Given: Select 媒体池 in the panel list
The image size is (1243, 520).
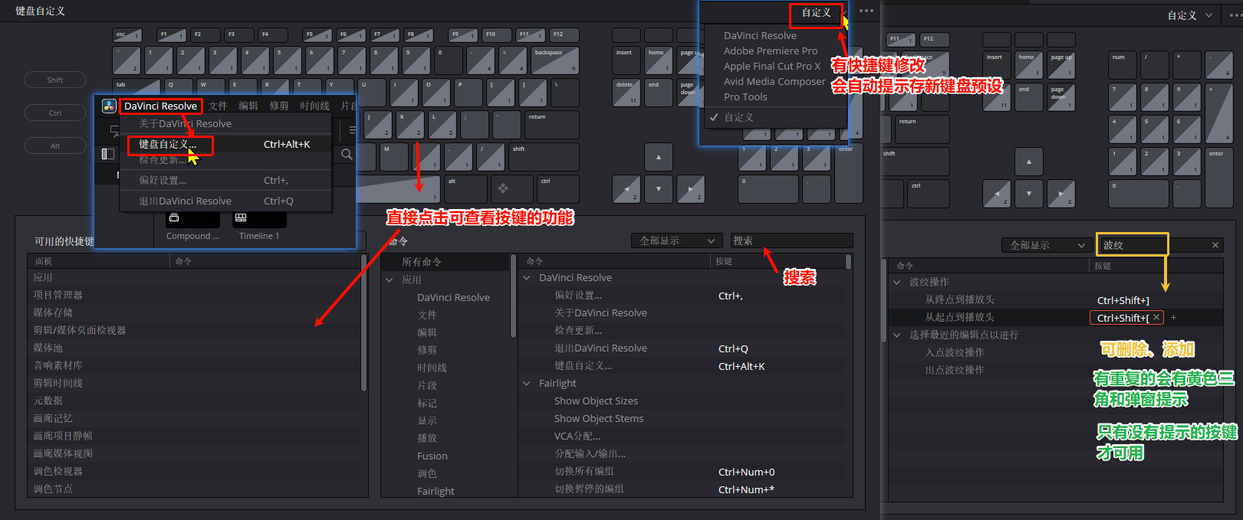Looking at the screenshot, I should pyautogui.click(x=193, y=348).
